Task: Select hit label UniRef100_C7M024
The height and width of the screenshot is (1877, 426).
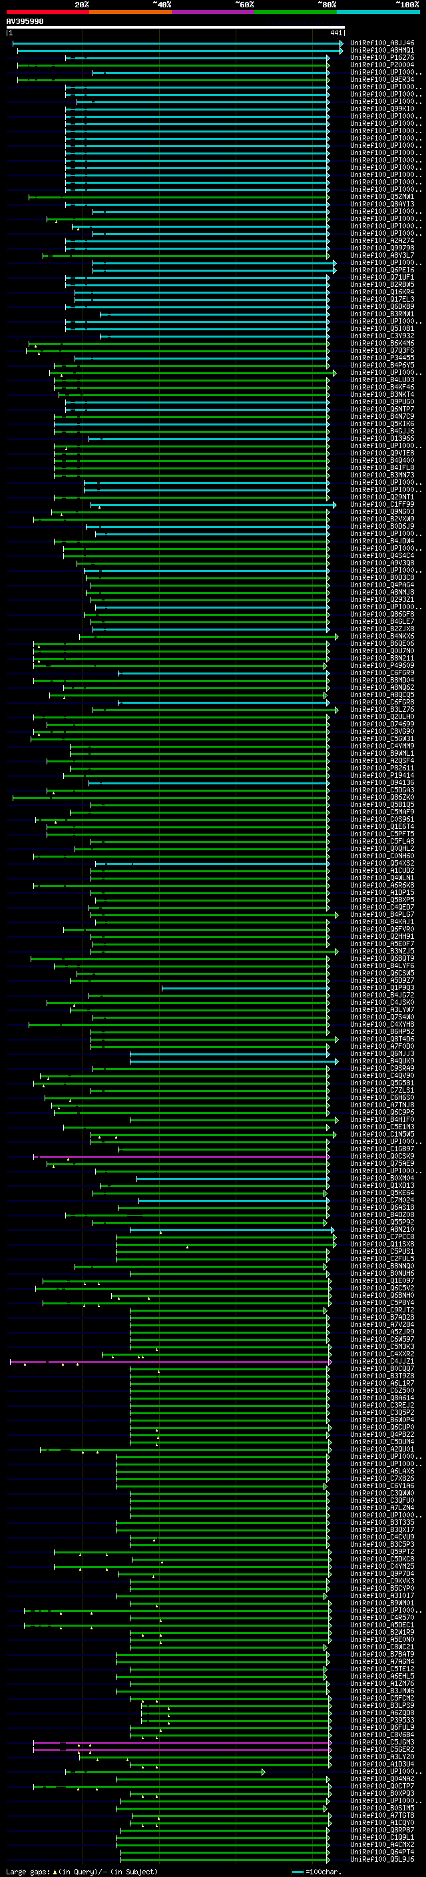Action: pos(382,1200)
